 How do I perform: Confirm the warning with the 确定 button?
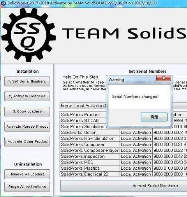click(154, 117)
